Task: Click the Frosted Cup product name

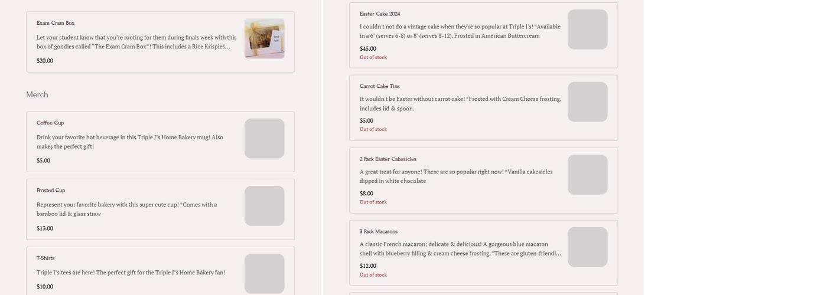Action: click(x=51, y=191)
